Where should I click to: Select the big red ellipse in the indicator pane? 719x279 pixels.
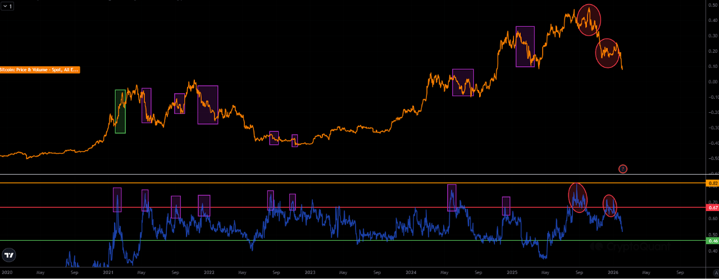577,198
